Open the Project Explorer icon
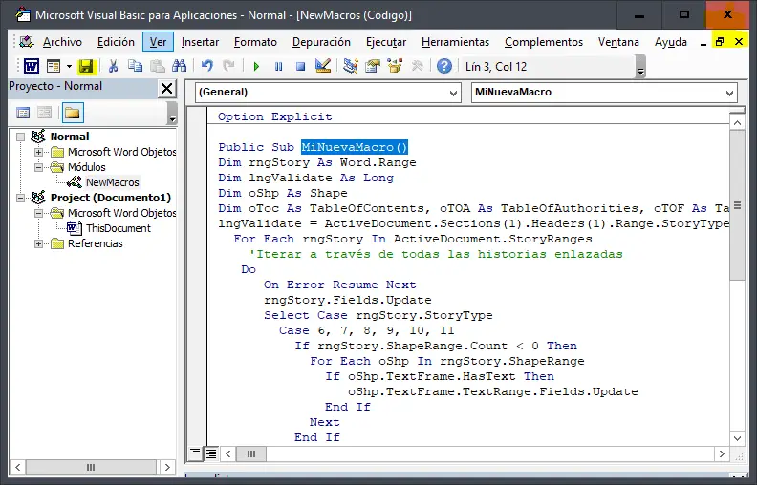The width and height of the screenshot is (757, 485). pyautogui.click(x=351, y=66)
